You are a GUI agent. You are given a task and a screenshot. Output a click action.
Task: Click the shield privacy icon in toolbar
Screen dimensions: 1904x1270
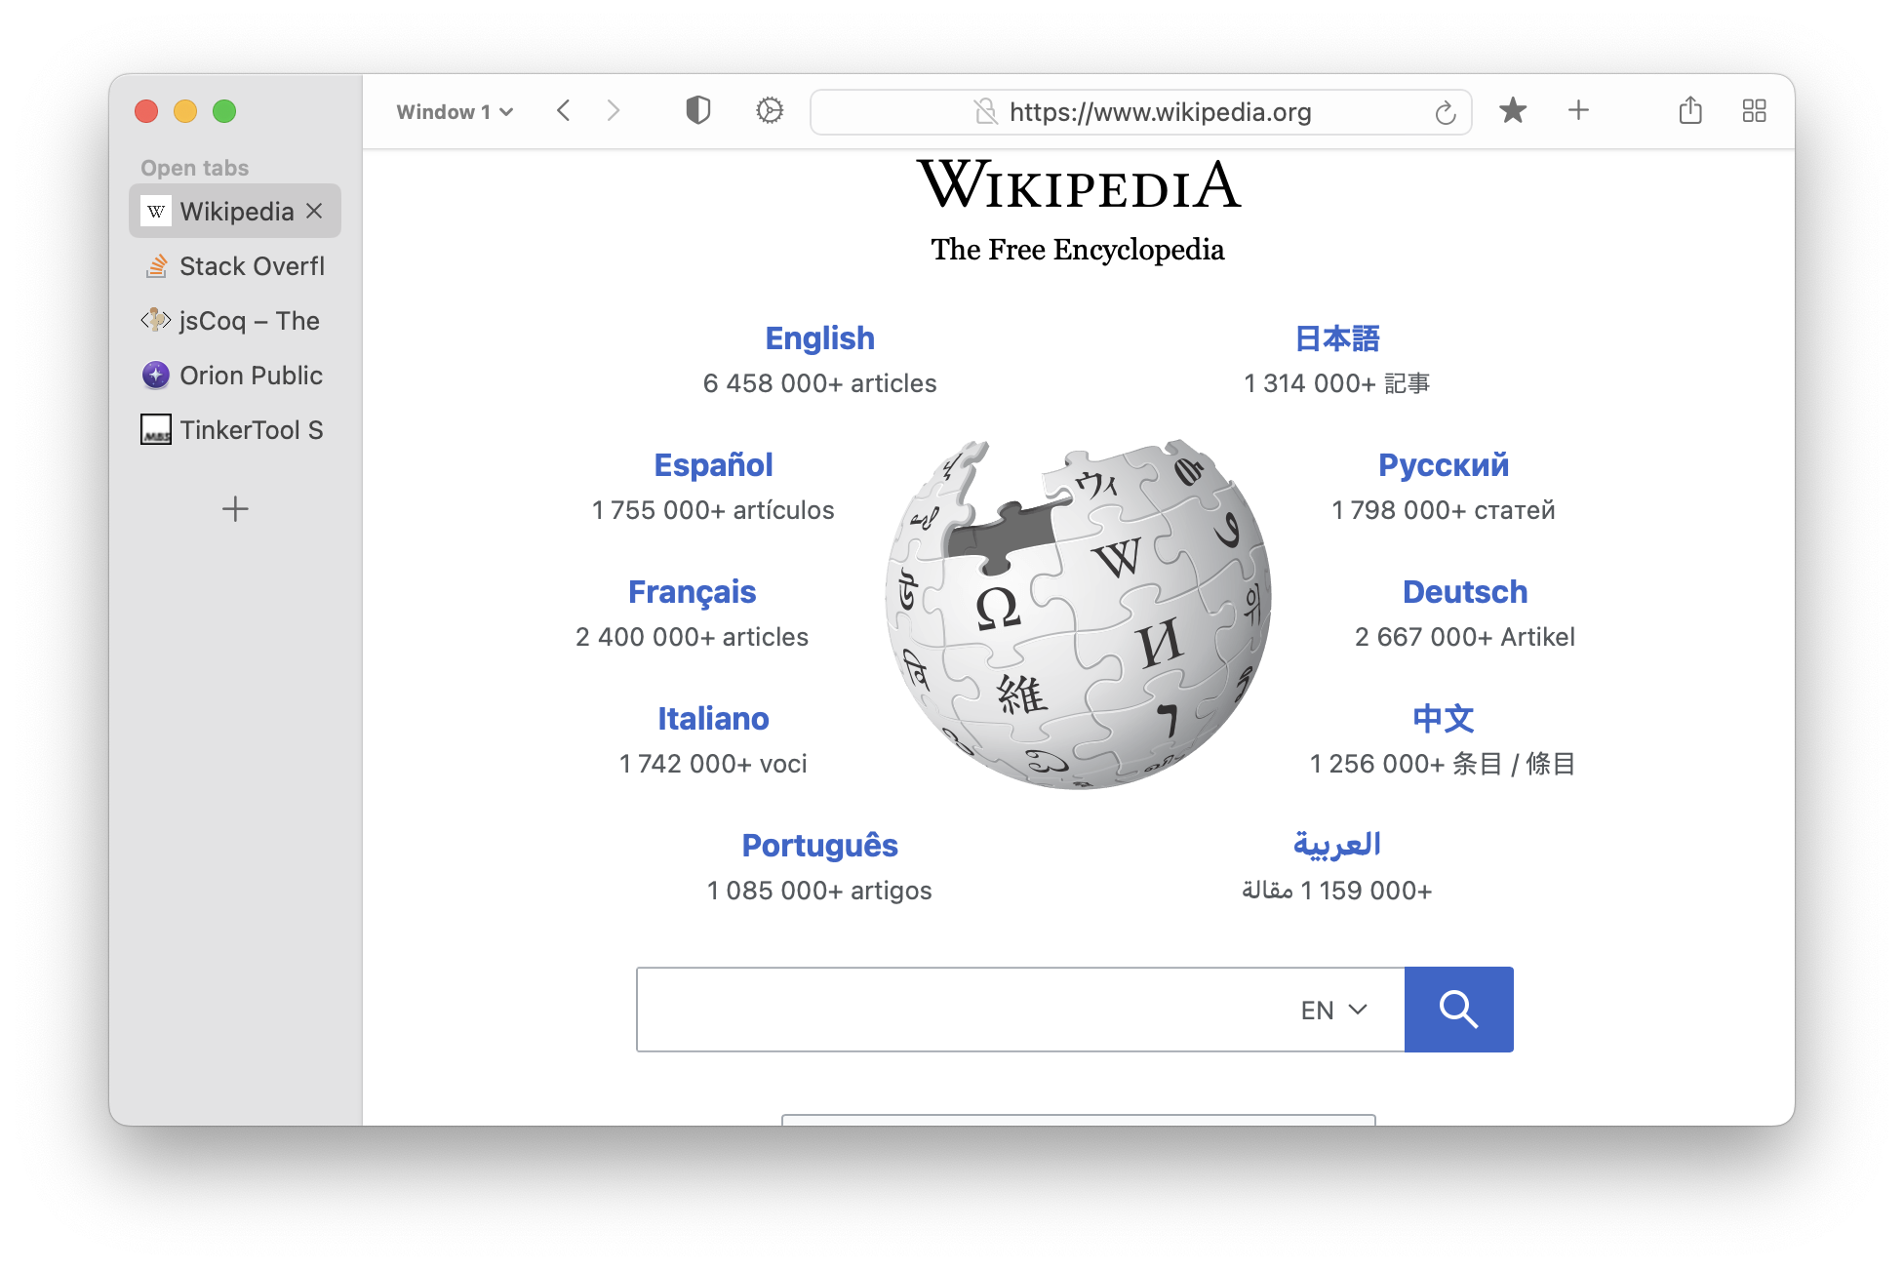[697, 111]
